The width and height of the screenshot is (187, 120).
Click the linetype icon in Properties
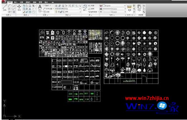coord(101,12)
